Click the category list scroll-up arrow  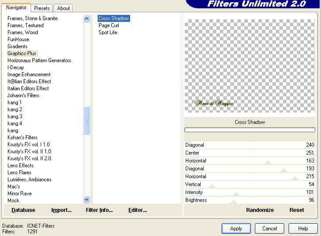coord(87,19)
